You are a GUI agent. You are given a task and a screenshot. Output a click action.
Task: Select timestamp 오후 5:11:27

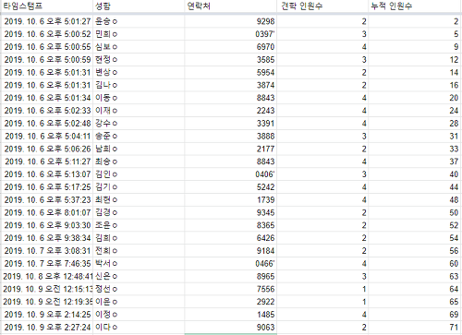coord(46,162)
